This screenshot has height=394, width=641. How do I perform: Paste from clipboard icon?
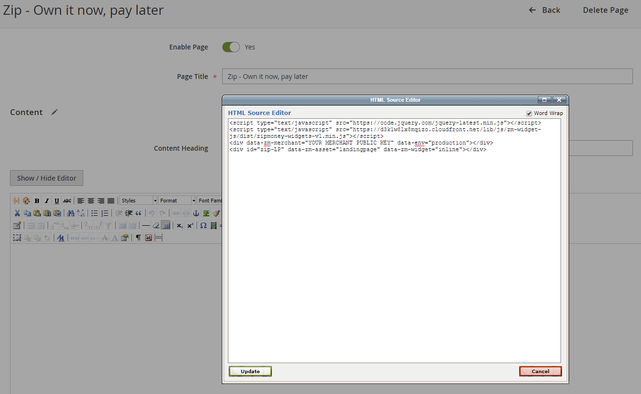point(37,213)
